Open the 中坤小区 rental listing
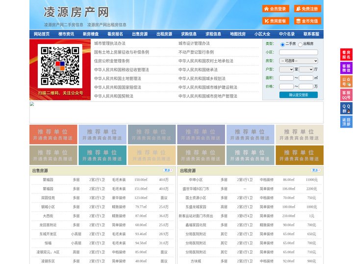Viewport: 353px width, 264px height. pyautogui.click(x=196, y=180)
